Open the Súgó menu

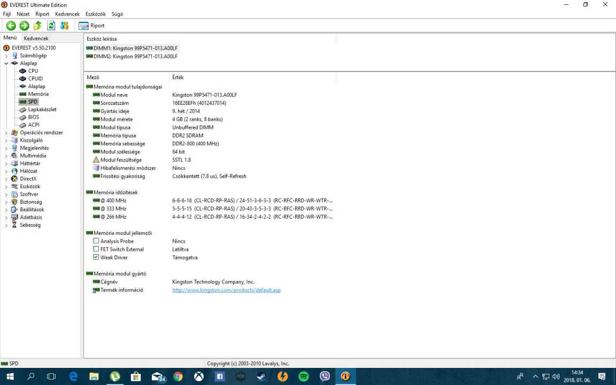(x=117, y=14)
